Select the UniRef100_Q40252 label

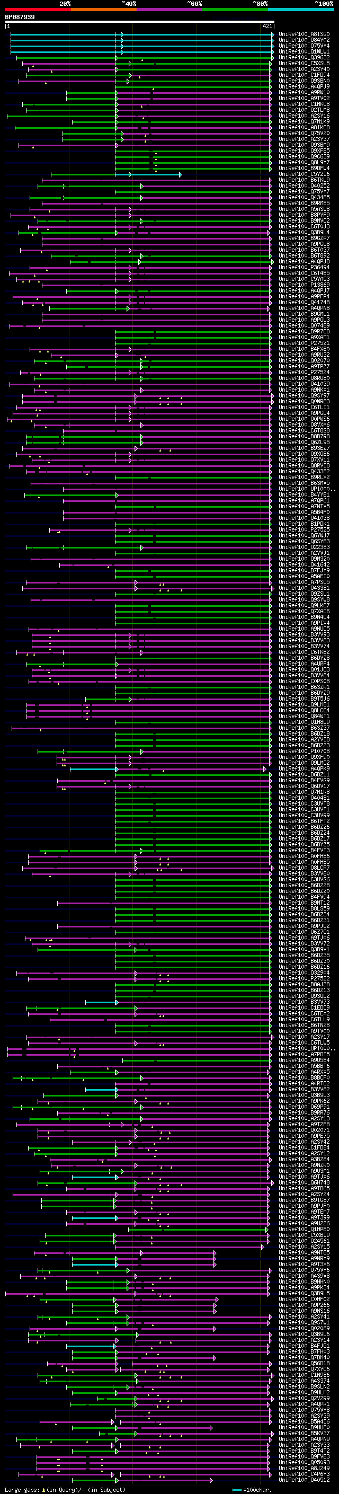pos(304,186)
